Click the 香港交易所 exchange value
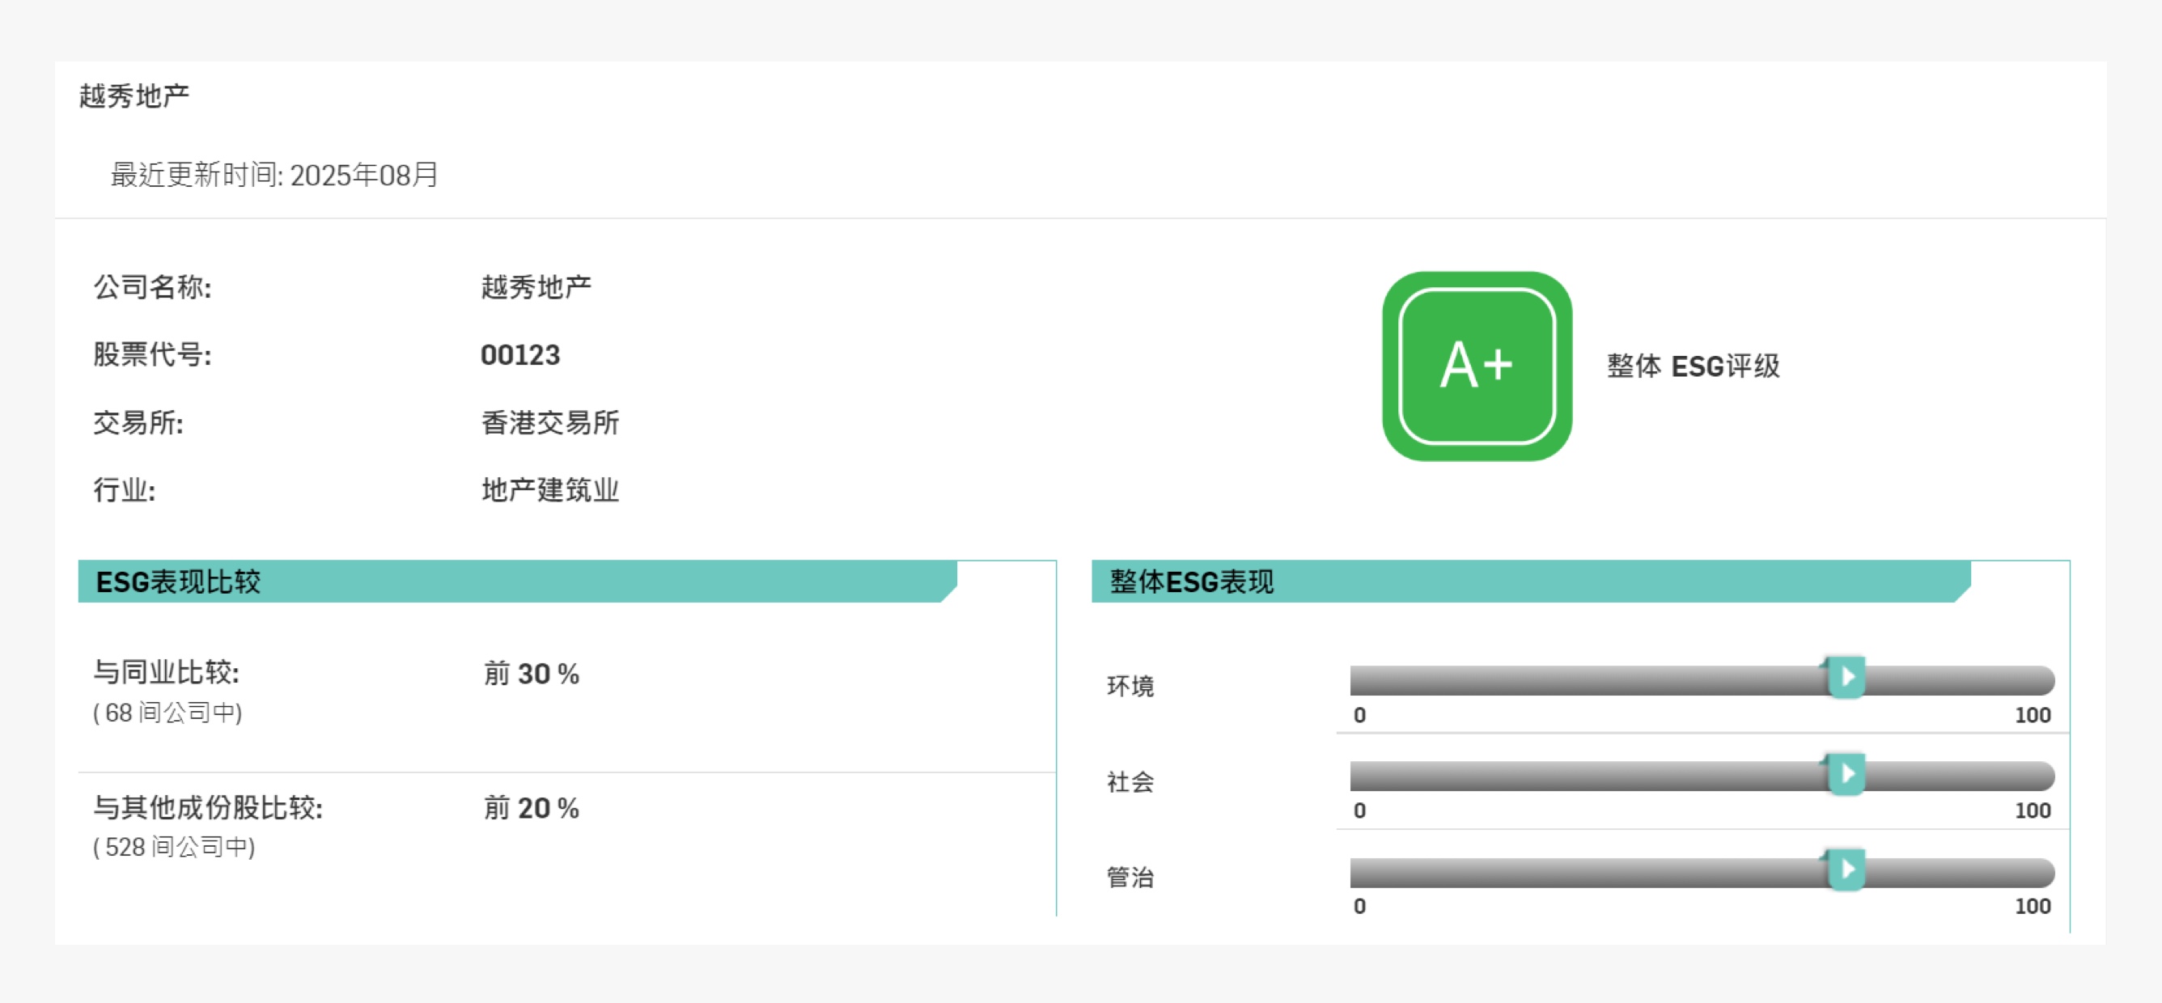 pyautogui.click(x=549, y=422)
